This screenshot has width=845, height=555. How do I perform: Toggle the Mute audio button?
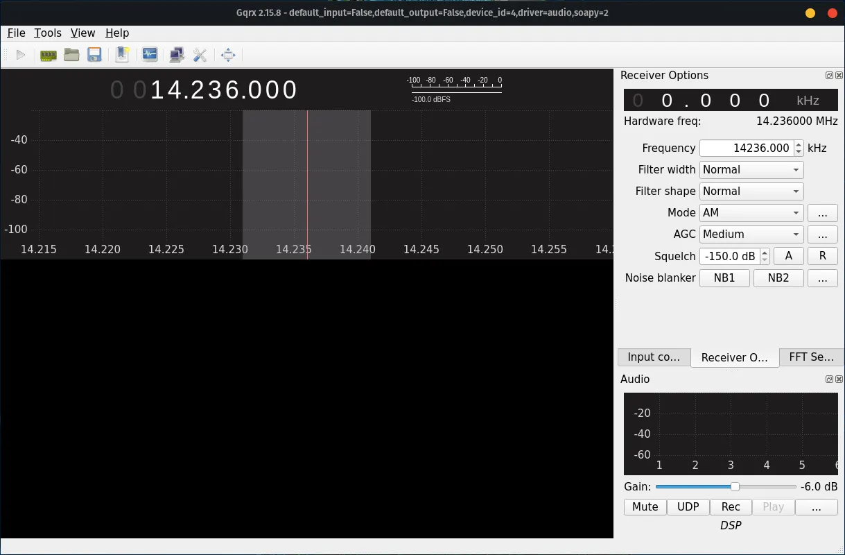pos(645,507)
